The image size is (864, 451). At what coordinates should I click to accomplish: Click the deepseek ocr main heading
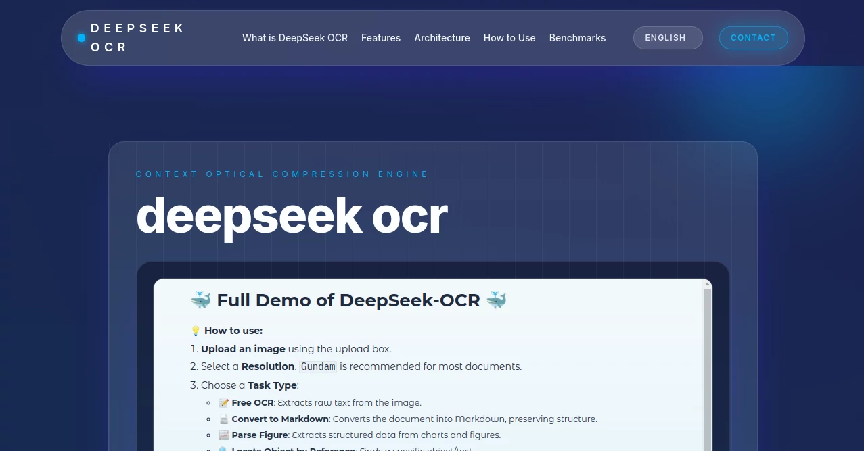[x=292, y=215]
